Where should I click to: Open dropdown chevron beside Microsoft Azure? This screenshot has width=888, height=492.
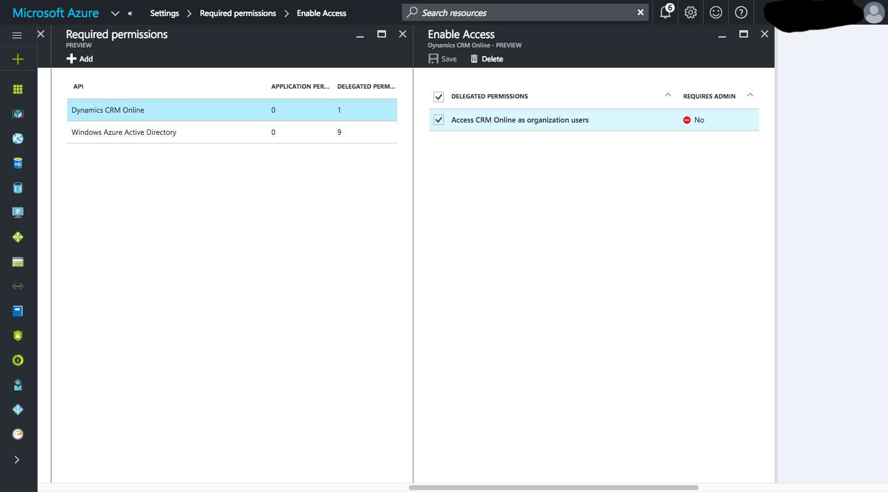click(x=115, y=13)
